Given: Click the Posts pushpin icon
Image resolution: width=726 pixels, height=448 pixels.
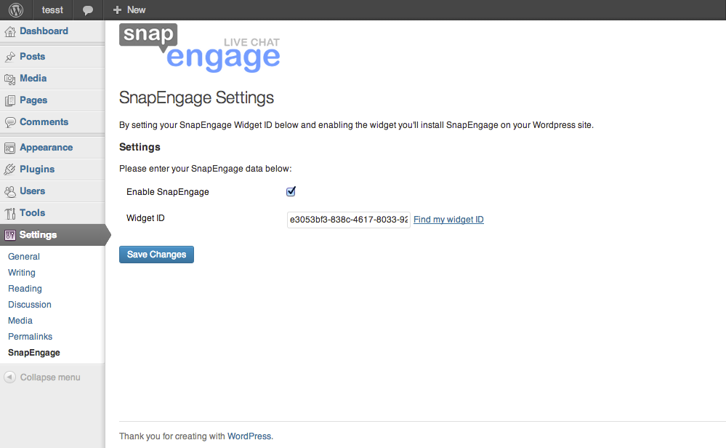Looking at the screenshot, I should point(9,57).
